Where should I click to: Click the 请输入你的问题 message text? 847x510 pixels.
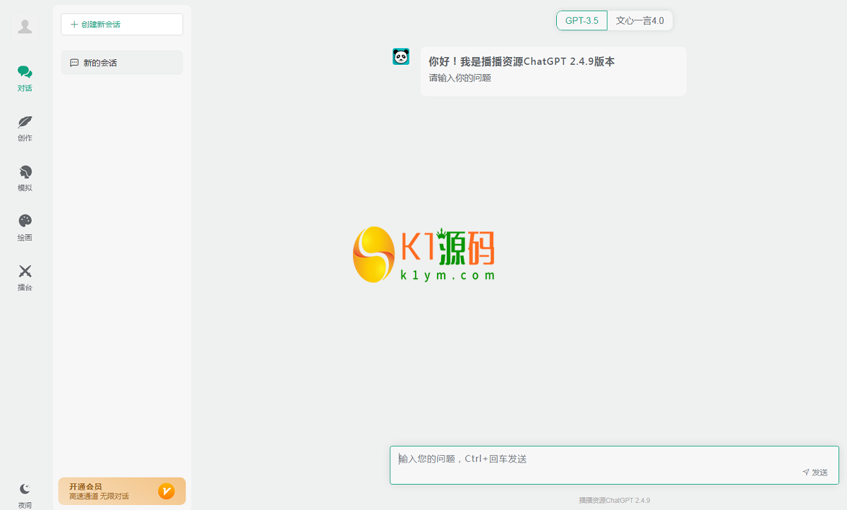459,78
